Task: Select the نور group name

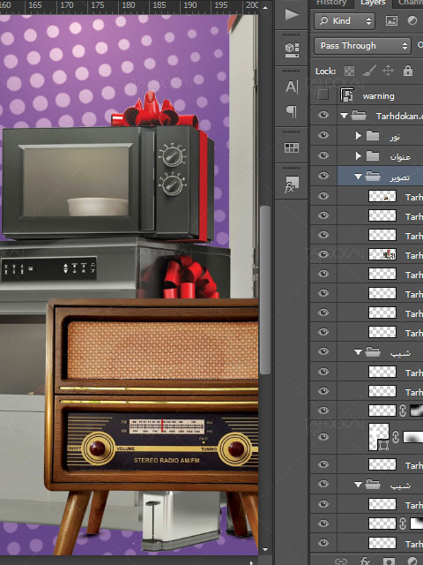Action: 395,137
